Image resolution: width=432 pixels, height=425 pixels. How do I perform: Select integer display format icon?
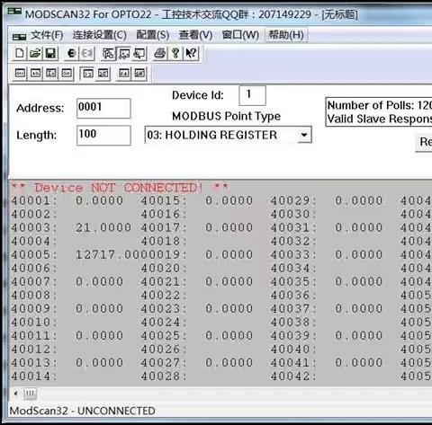point(51,73)
